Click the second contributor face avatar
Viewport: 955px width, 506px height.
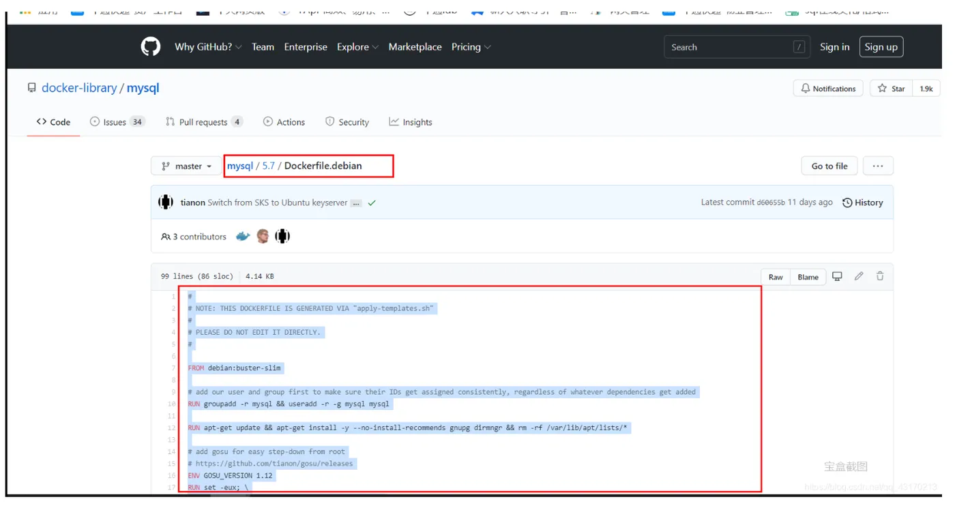click(x=263, y=237)
